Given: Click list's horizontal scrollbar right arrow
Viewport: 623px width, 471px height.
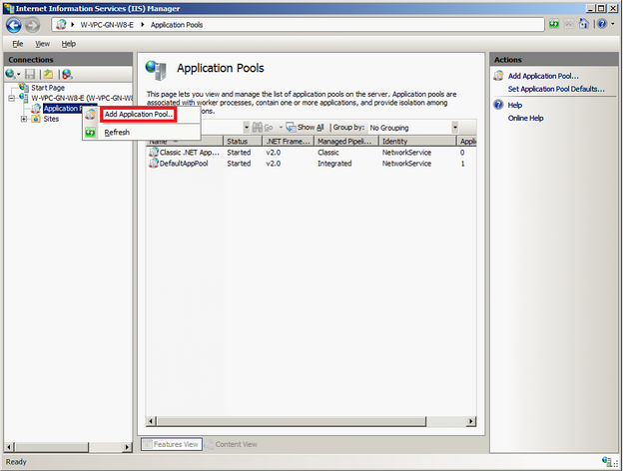Looking at the screenshot, I should (x=471, y=421).
